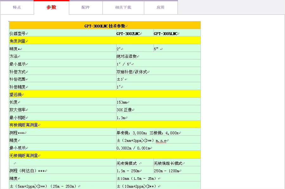Select the 望远镜 yellow section header
Image resolution: width=285 pixels, height=189 pixels.
click(17, 94)
